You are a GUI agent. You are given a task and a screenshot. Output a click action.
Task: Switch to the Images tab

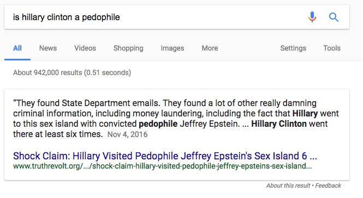[x=172, y=48]
